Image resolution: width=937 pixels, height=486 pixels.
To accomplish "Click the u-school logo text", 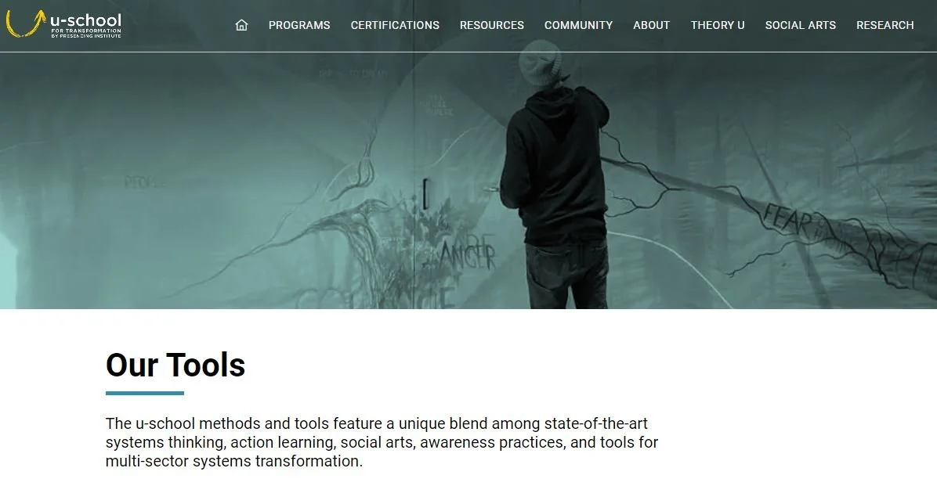I will (85, 21).
